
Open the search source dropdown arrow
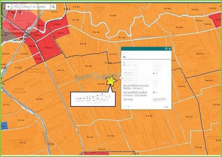click(x=9, y=7)
